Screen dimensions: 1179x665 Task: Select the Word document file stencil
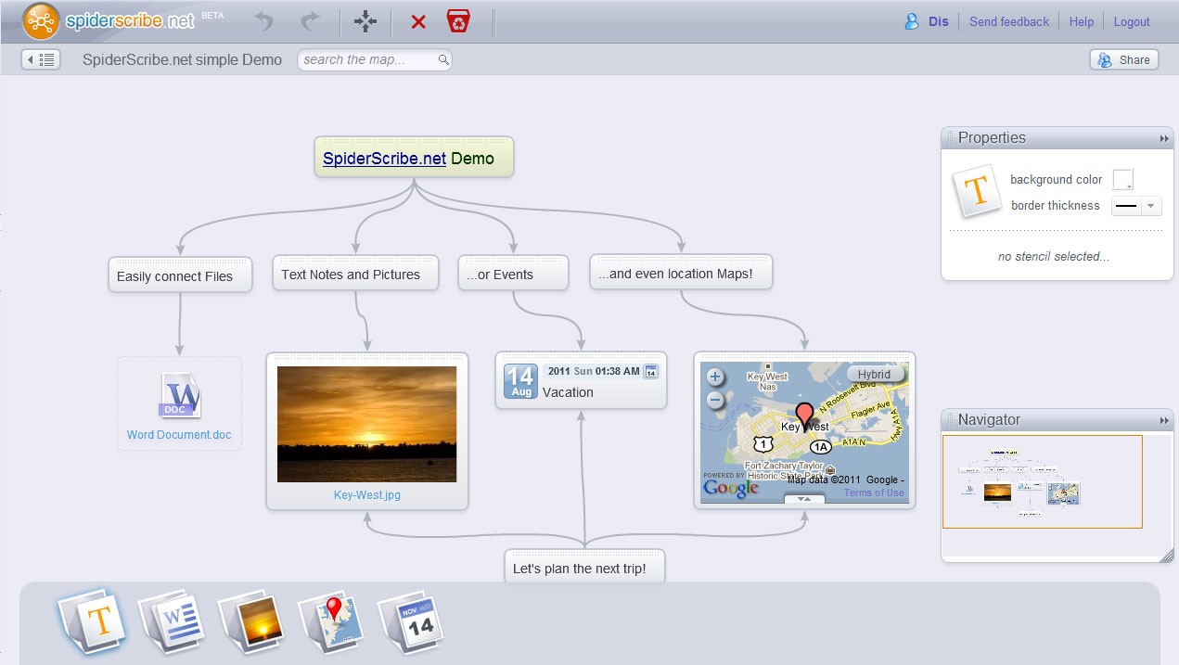click(x=172, y=620)
